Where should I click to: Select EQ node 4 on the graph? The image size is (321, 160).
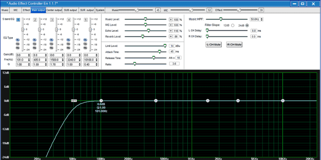(238, 101)
